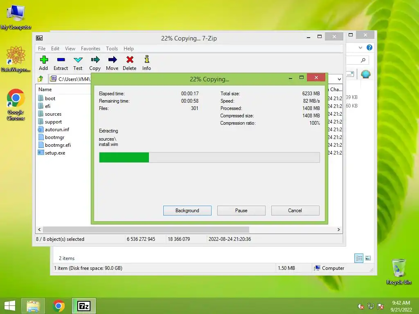Open the View menu
Image resolution: width=419 pixels, height=314 pixels.
(x=70, y=49)
